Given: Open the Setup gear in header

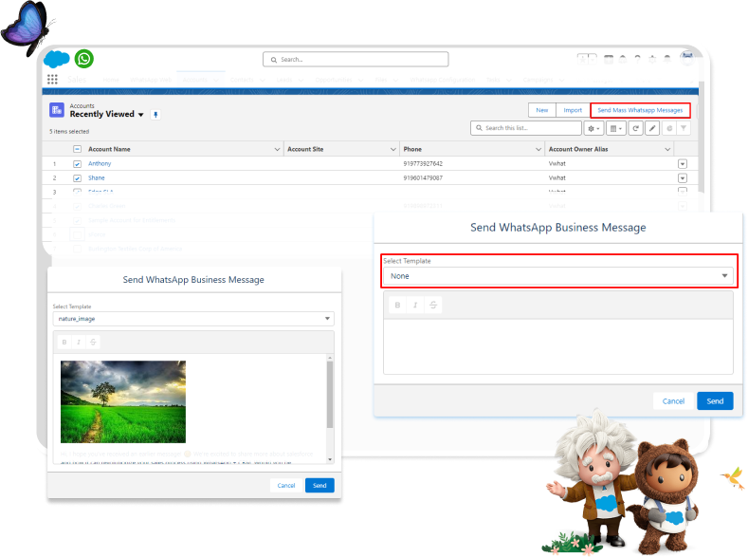Looking at the screenshot, I should tap(652, 59).
